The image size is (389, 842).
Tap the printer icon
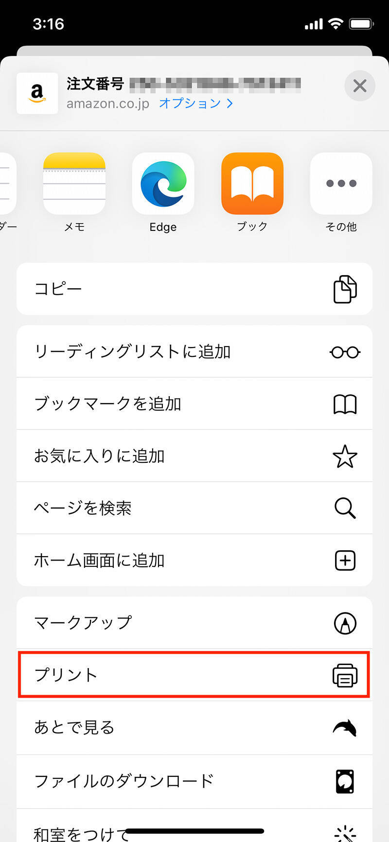pos(345,676)
